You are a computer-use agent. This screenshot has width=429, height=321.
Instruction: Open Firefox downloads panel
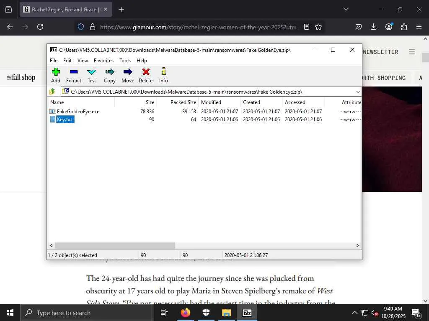(x=373, y=27)
